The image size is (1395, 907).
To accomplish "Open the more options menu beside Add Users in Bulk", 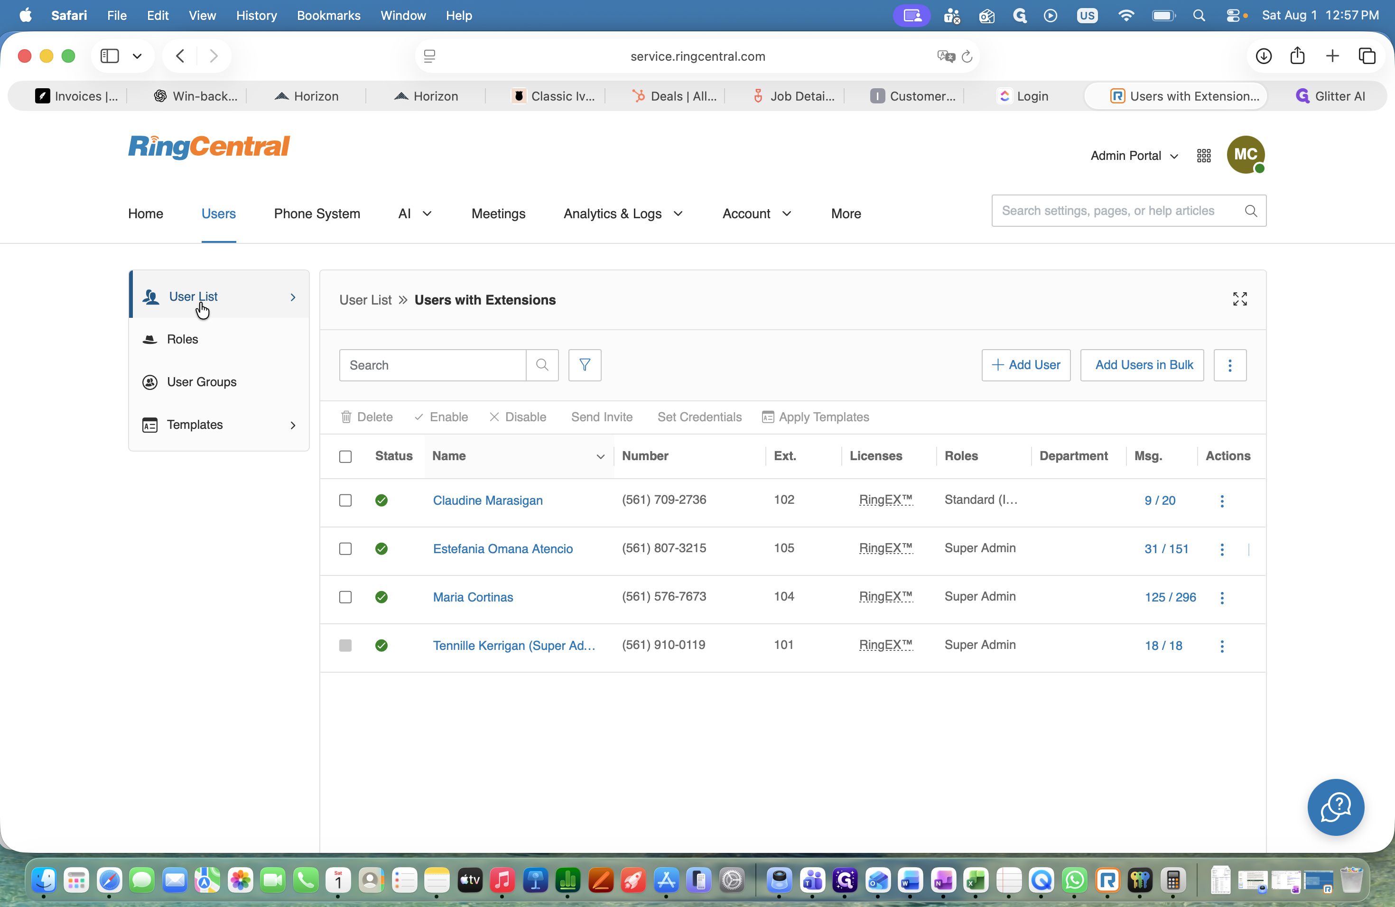I will tap(1230, 365).
